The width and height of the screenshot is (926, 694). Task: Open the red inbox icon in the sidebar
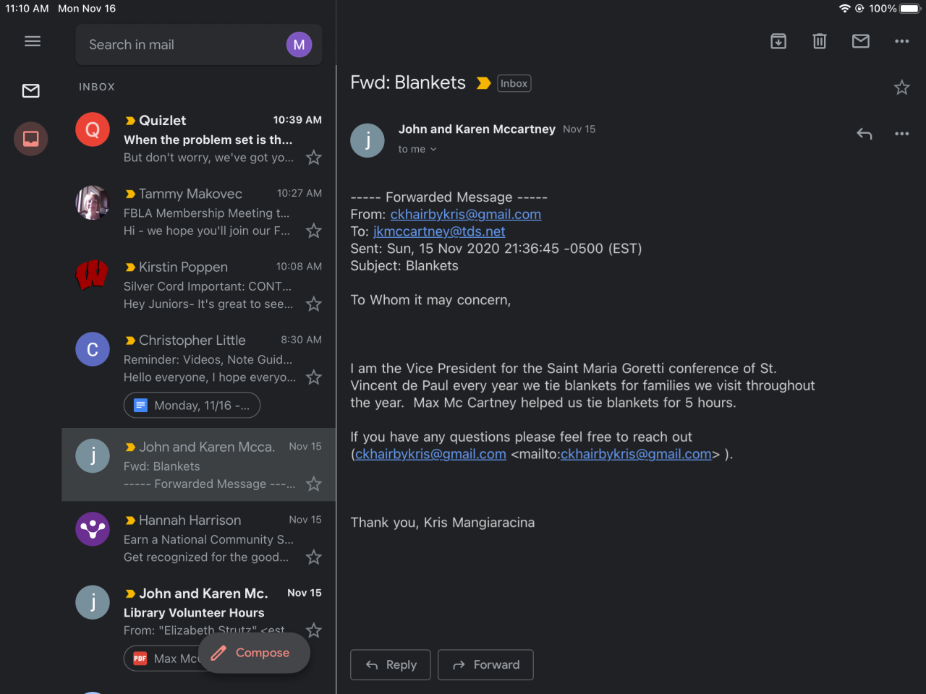pyautogui.click(x=31, y=139)
